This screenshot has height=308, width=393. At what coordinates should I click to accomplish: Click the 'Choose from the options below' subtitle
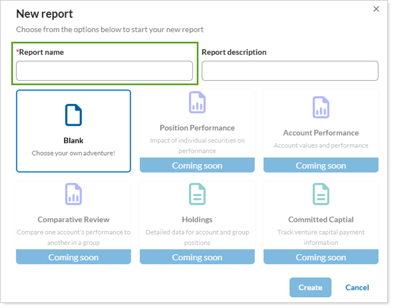tap(110, 29)
